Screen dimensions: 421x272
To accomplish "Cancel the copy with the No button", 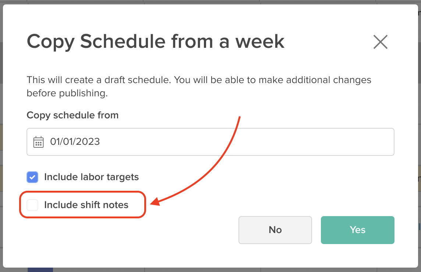I will tap(275, 230).
